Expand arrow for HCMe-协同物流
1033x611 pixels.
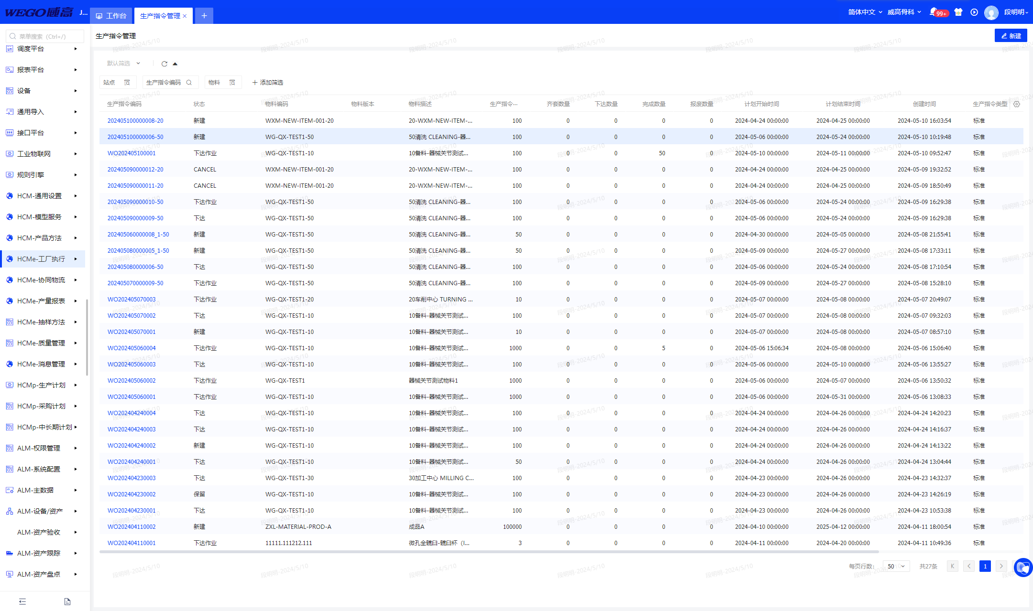pyautogui.click(x=76, y=280)
